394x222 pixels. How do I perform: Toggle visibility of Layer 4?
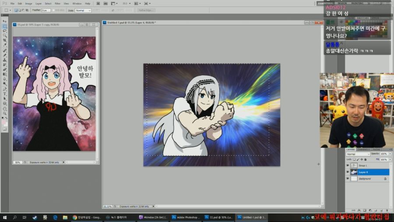(348, 172)
